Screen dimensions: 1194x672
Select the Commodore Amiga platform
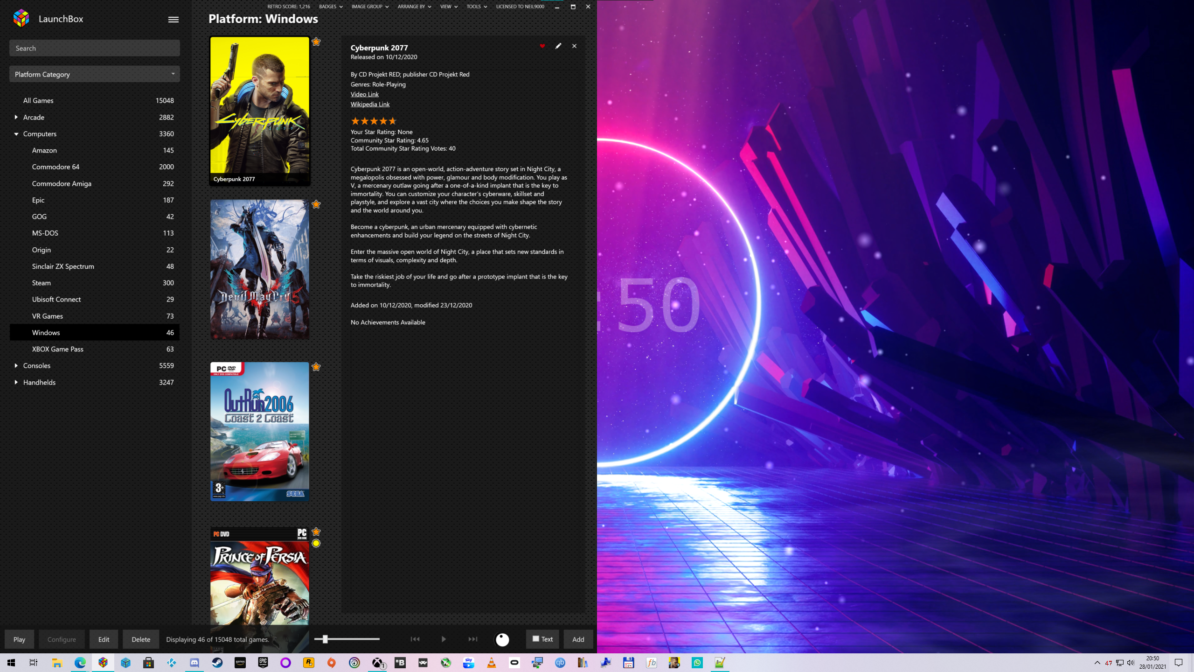95,183
